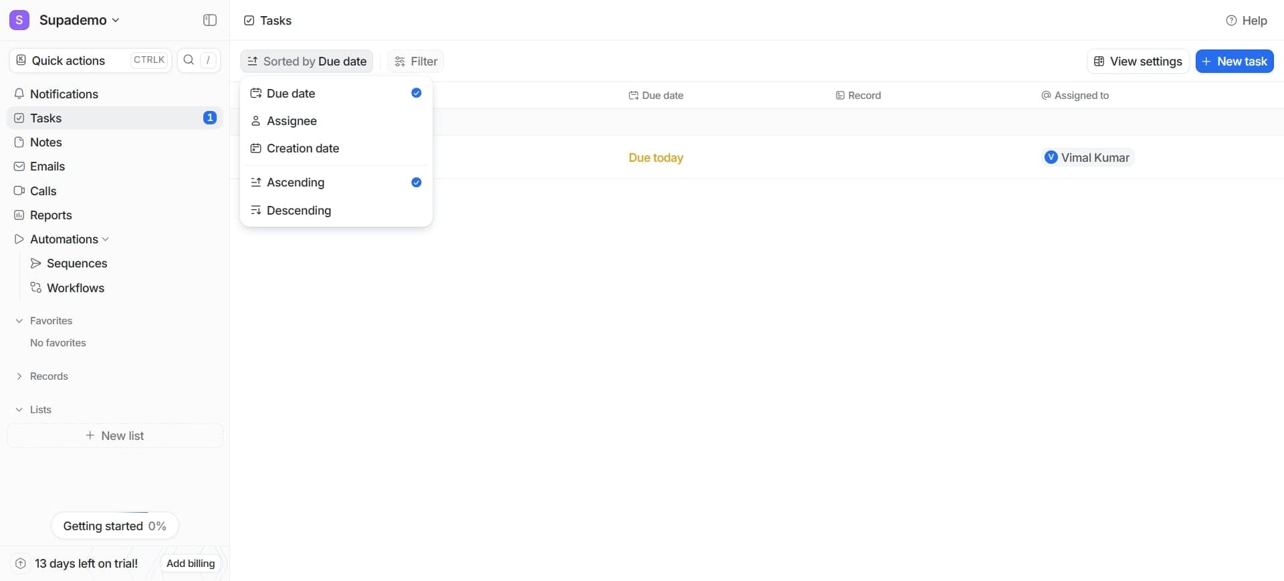Click the Workflows branch icon
Viewport: 1284px width, 581px height.
tap(36, 287)
